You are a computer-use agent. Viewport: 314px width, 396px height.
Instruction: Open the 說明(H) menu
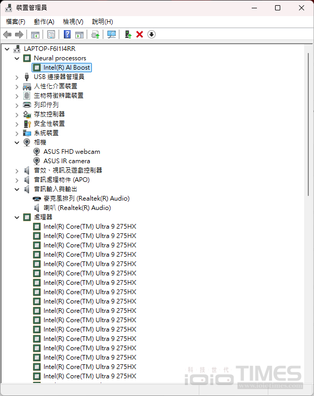[102, 22]
